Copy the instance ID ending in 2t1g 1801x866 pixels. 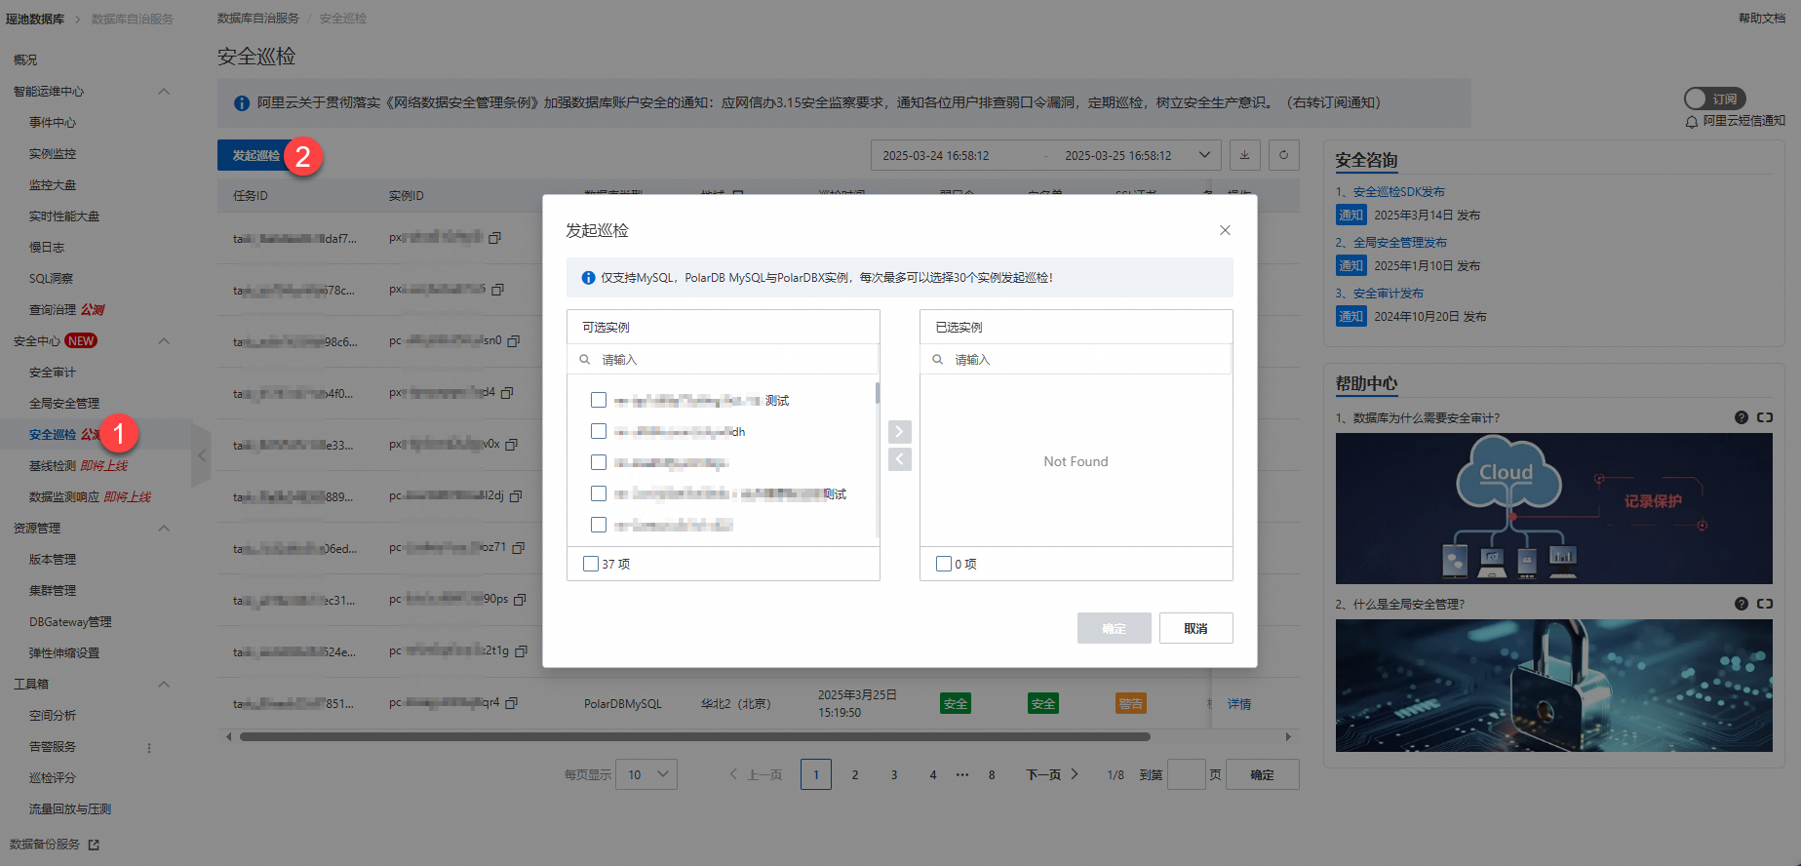coord(521,651)
